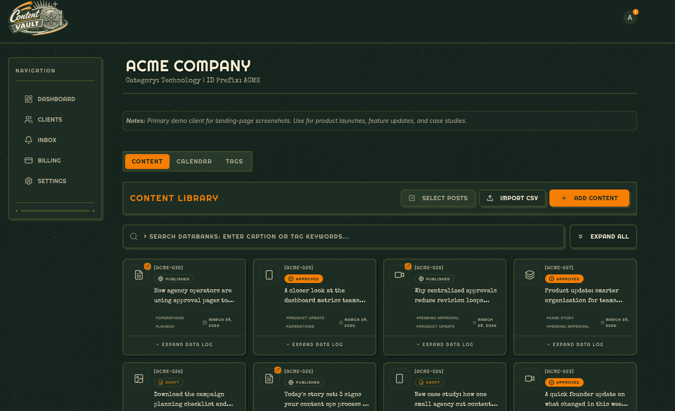Image resolution: width=675 pixels, height=411 pixels.
Task: Click the Billing card icon
Action: point(29,160)
